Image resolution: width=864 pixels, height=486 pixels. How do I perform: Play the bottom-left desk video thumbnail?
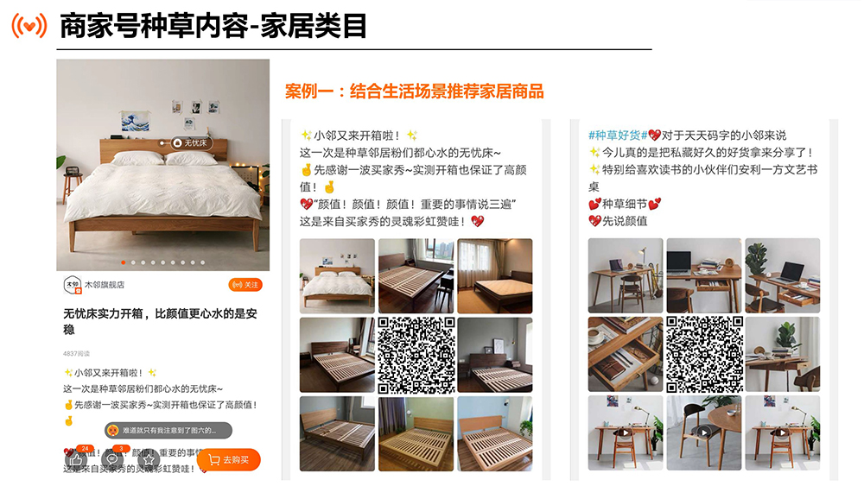[x=625, y=432]
